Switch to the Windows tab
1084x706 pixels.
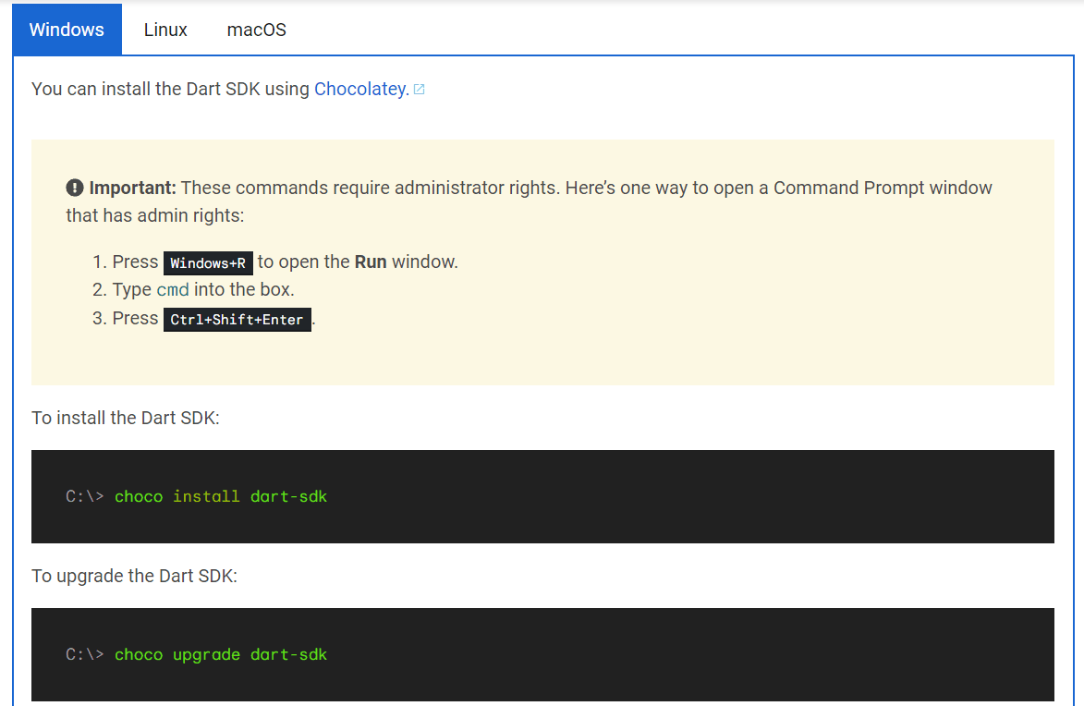[x=67, y=30]
